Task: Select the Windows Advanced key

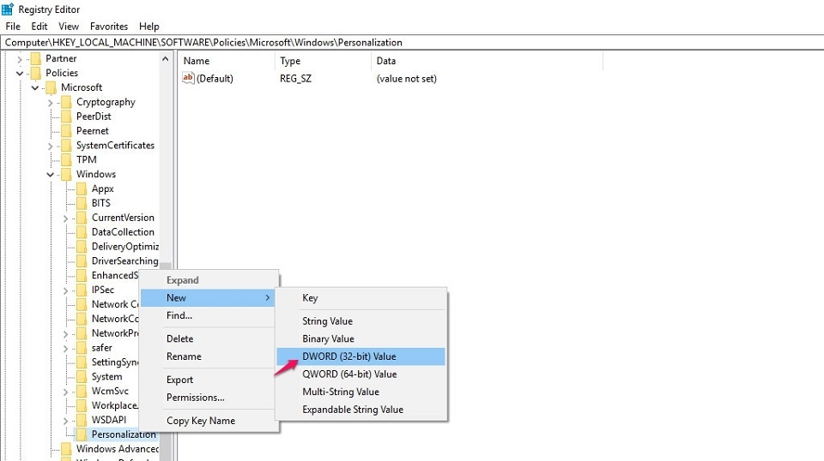Action: (118, 449)
